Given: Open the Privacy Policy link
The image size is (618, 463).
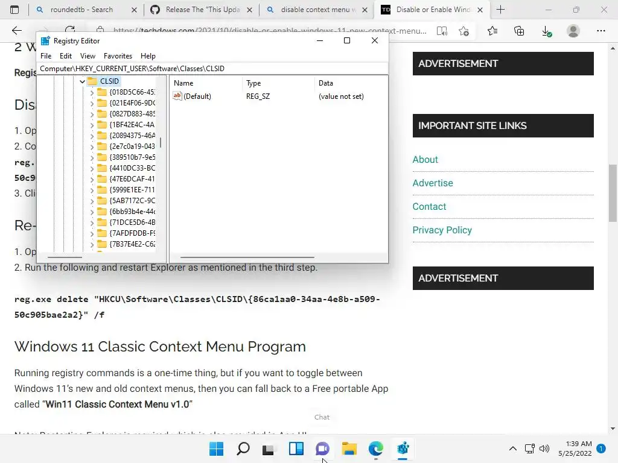Looking at the screenshot, I should [442, 230].
